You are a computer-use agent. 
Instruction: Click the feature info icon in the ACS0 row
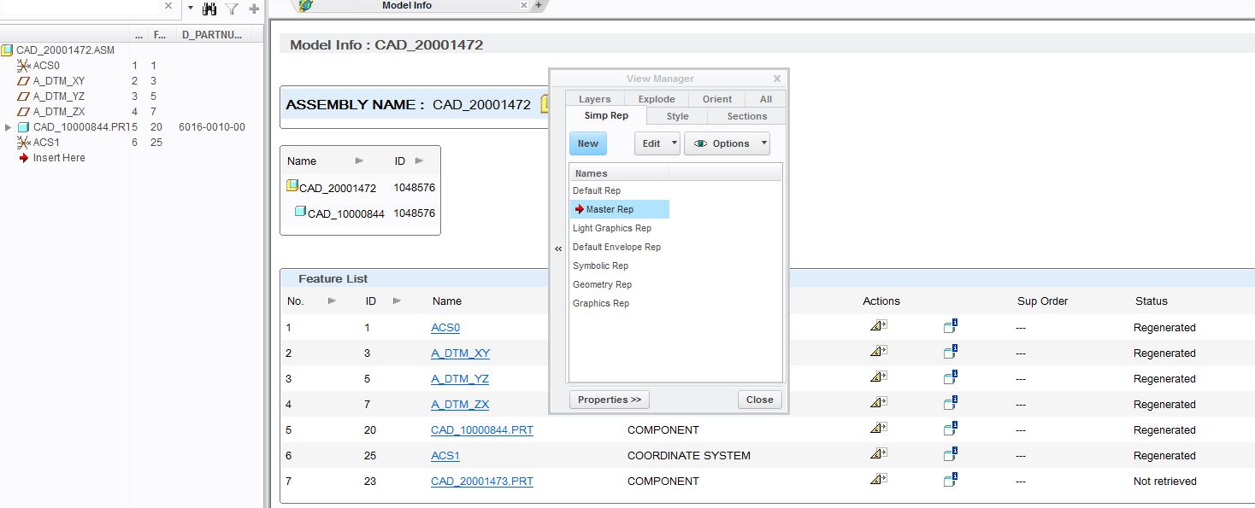tap(951, 326)
